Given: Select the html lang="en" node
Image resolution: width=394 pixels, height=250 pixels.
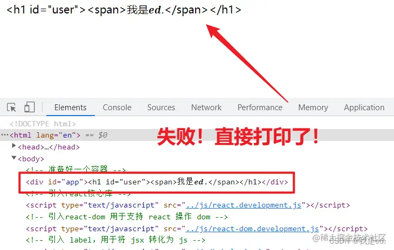Looking at the screenshot, I should click(45, 135).
